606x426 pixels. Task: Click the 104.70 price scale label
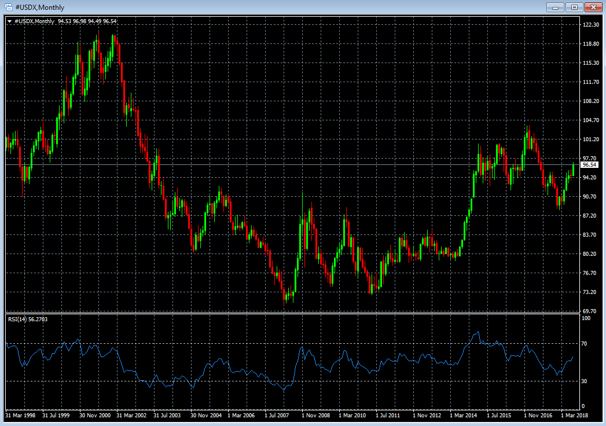(590, 120)
